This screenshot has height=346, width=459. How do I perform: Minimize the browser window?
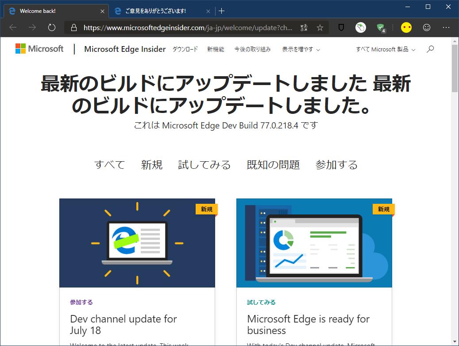pos(408,7)
